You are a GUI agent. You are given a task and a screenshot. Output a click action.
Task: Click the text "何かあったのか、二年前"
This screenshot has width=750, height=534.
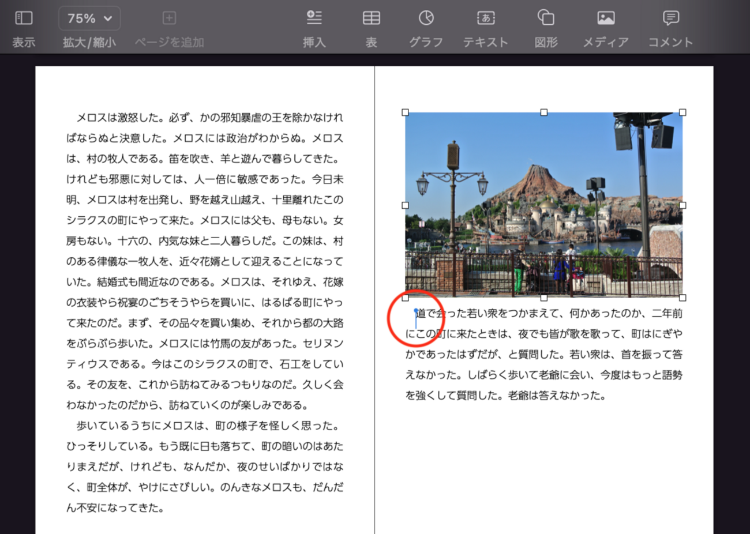pos(626,314)
